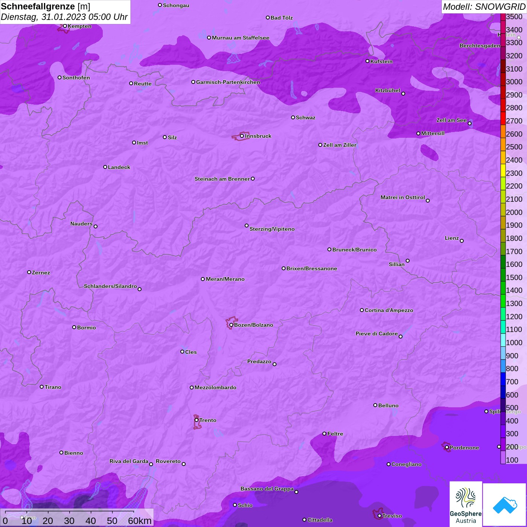527x527 pixels.
Task: Click the "100" legend value
Action: tap(512, 460)
